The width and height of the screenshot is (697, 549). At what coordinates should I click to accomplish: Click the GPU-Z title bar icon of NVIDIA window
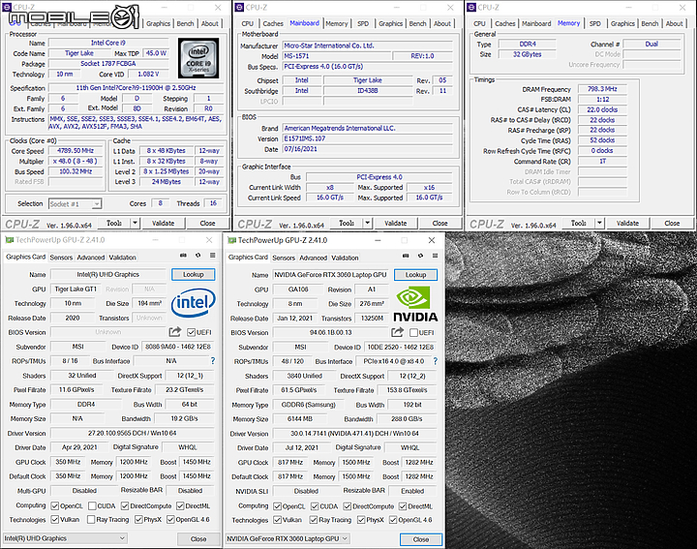point(231,240)
